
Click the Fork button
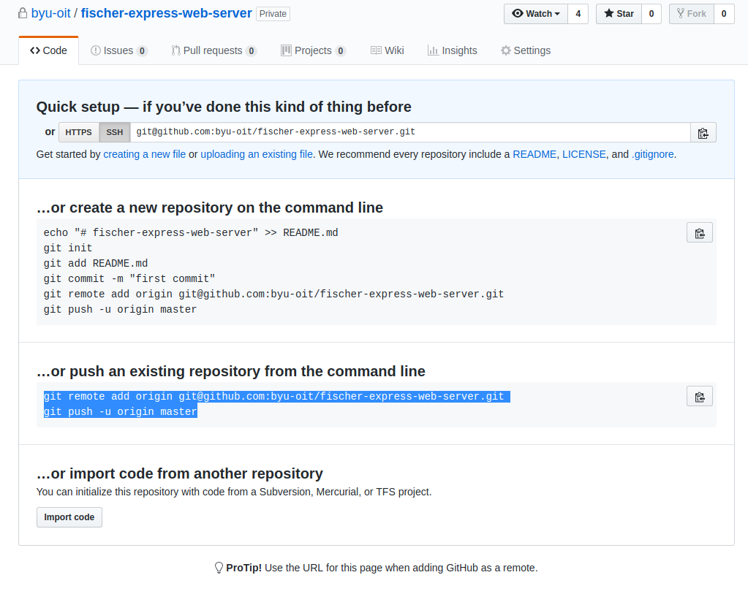point(692,14)
